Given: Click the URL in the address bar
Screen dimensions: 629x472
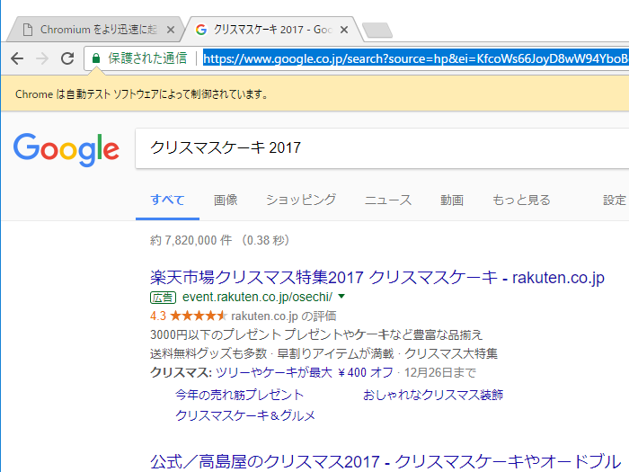Looking at the screenshot, I should pos(415,59).
